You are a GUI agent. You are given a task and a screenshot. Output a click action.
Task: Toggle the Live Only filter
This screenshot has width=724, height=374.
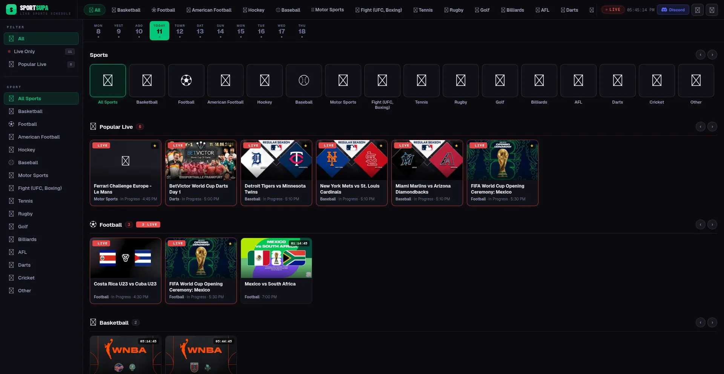click(41, 51)
